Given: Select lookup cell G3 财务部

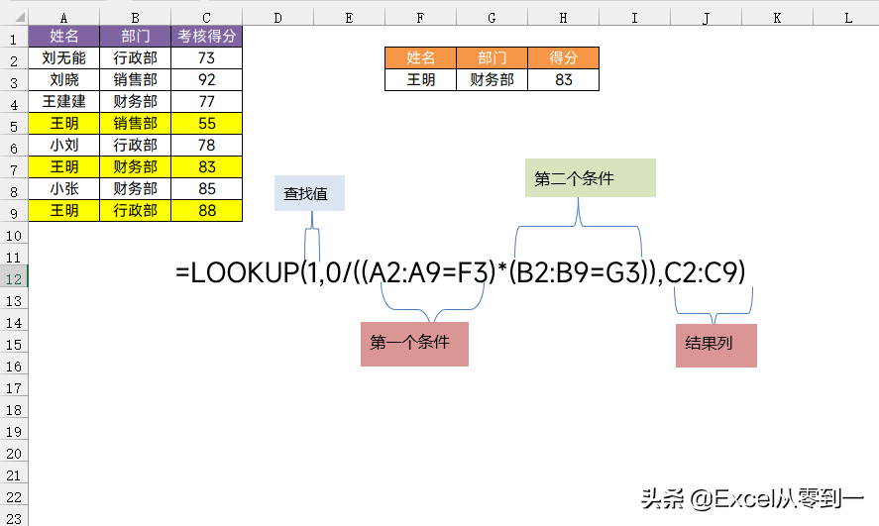Looking at the screenshot, I should [492, 79].
